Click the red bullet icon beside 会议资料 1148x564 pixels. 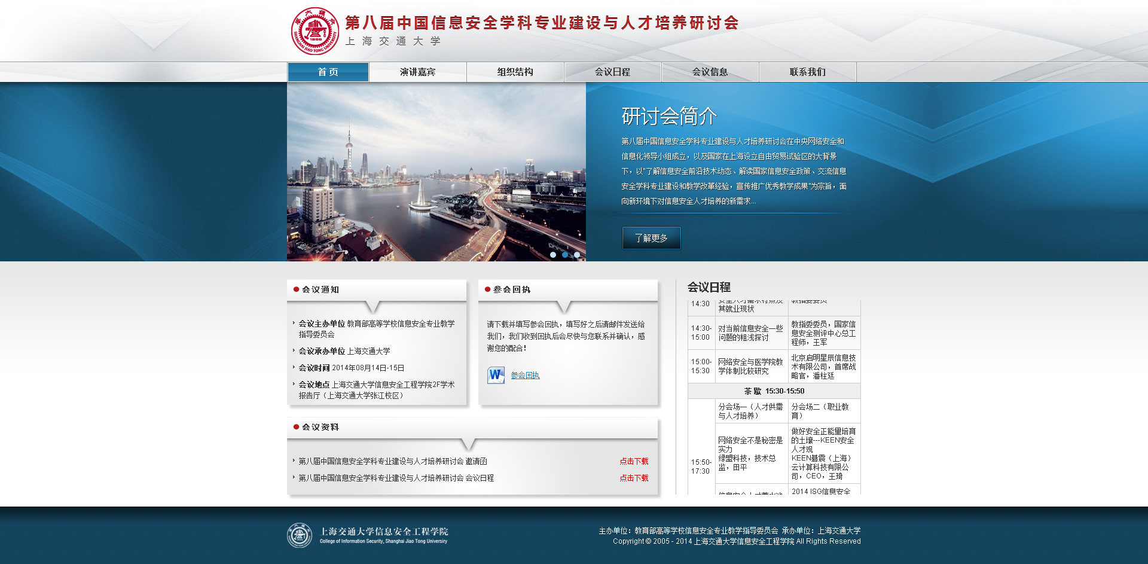tap(296, 428)
